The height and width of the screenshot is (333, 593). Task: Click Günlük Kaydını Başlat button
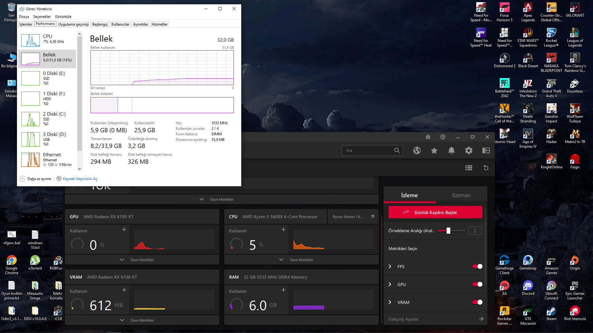(435, 212)
